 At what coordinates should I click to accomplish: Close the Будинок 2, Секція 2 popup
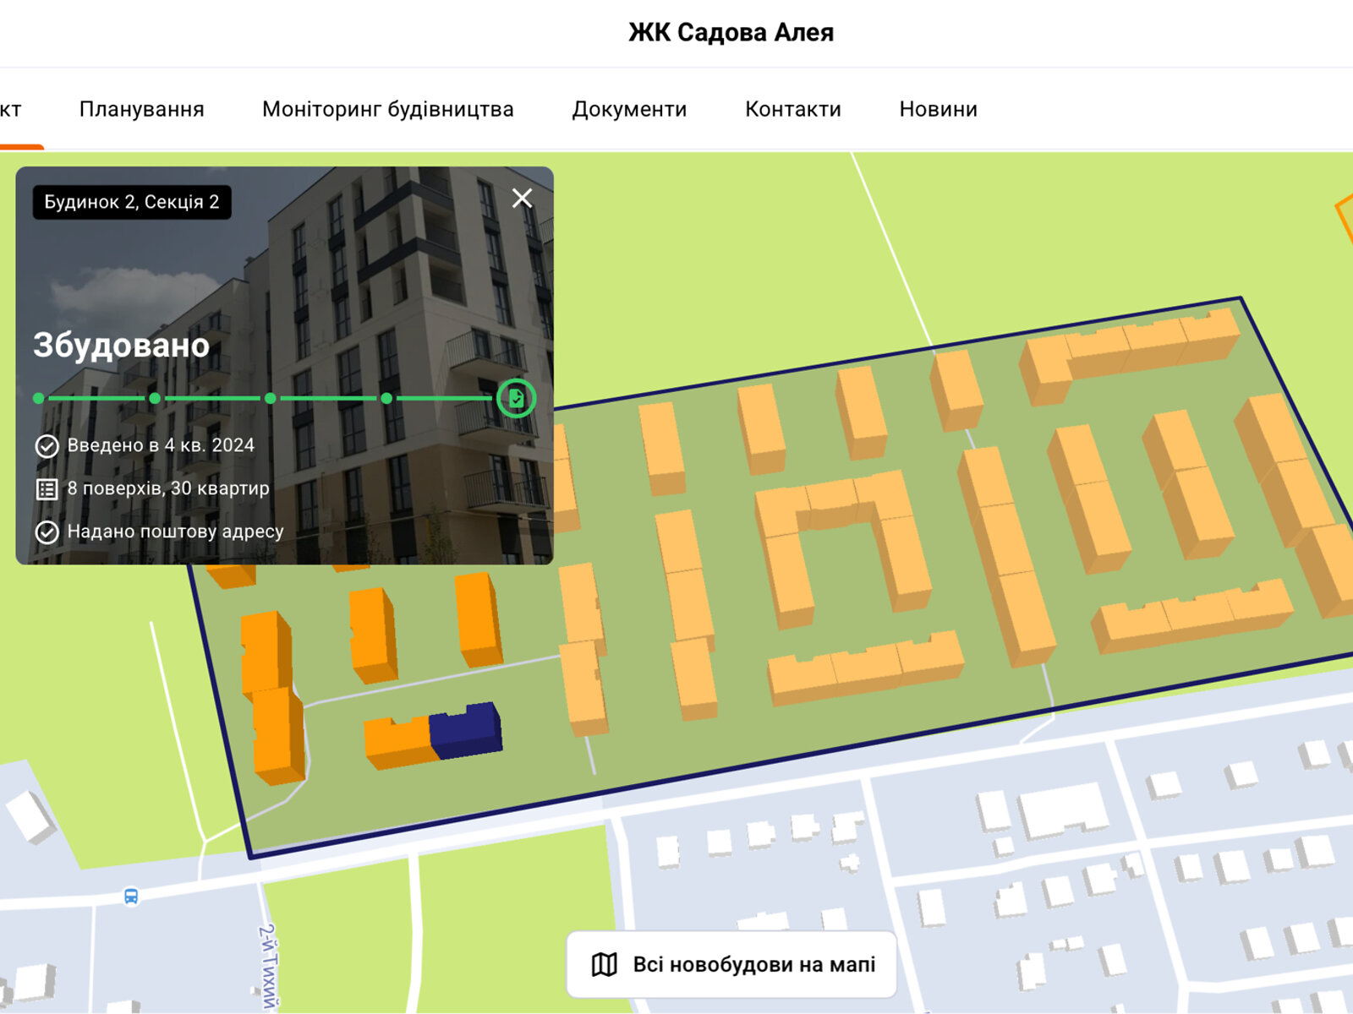(x=522, y=199)
